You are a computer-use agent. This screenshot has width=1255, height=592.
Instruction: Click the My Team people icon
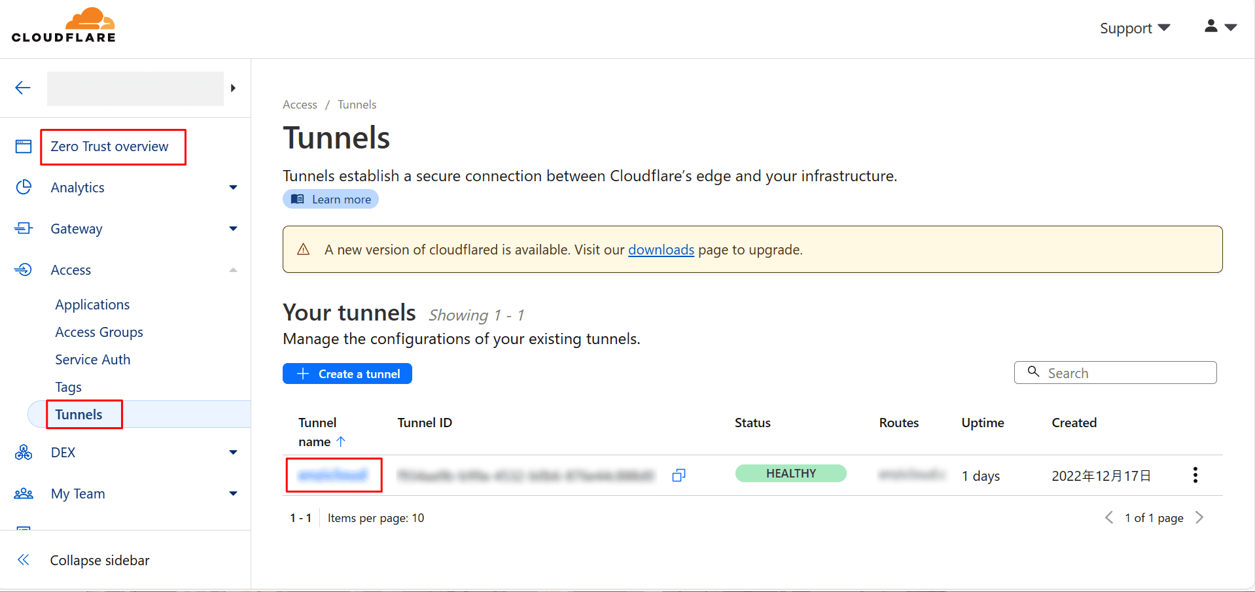pos(24,494)
